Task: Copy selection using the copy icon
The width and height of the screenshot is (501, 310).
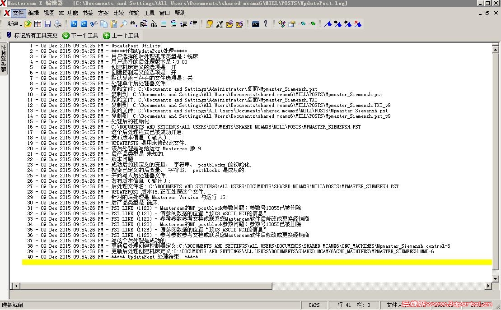Action: coord(104,24)
